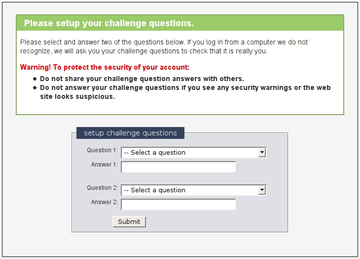Screen dimensions: 360x259
Task: Select the "setup challenge questions" form legend
Action: click(130, 133)
